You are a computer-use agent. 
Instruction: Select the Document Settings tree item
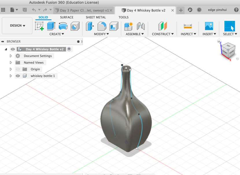[38, 56]
